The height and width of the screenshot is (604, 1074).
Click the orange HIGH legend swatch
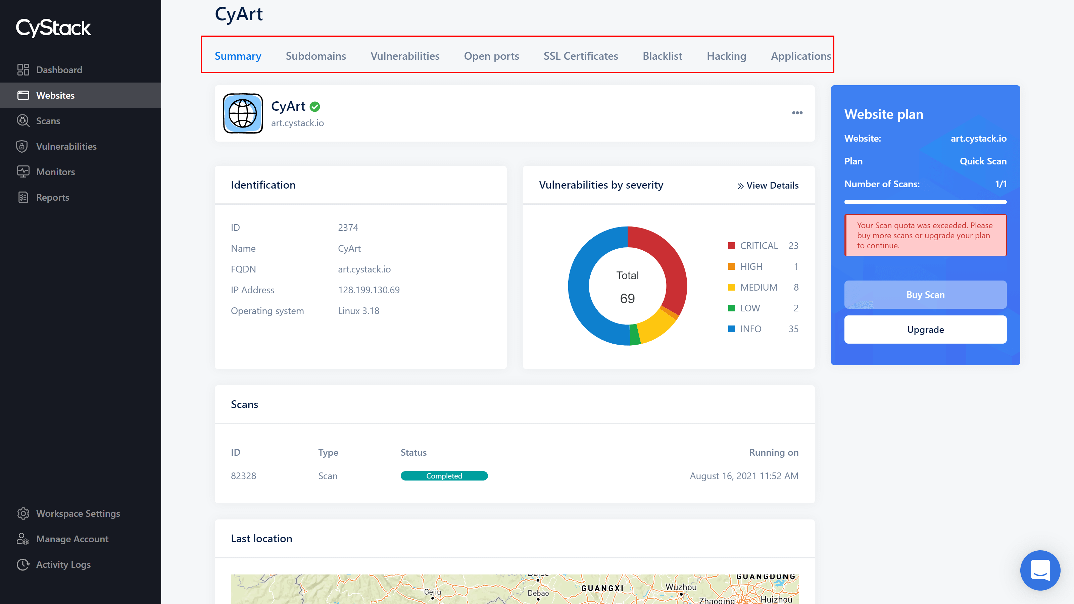tap(731, 266)
